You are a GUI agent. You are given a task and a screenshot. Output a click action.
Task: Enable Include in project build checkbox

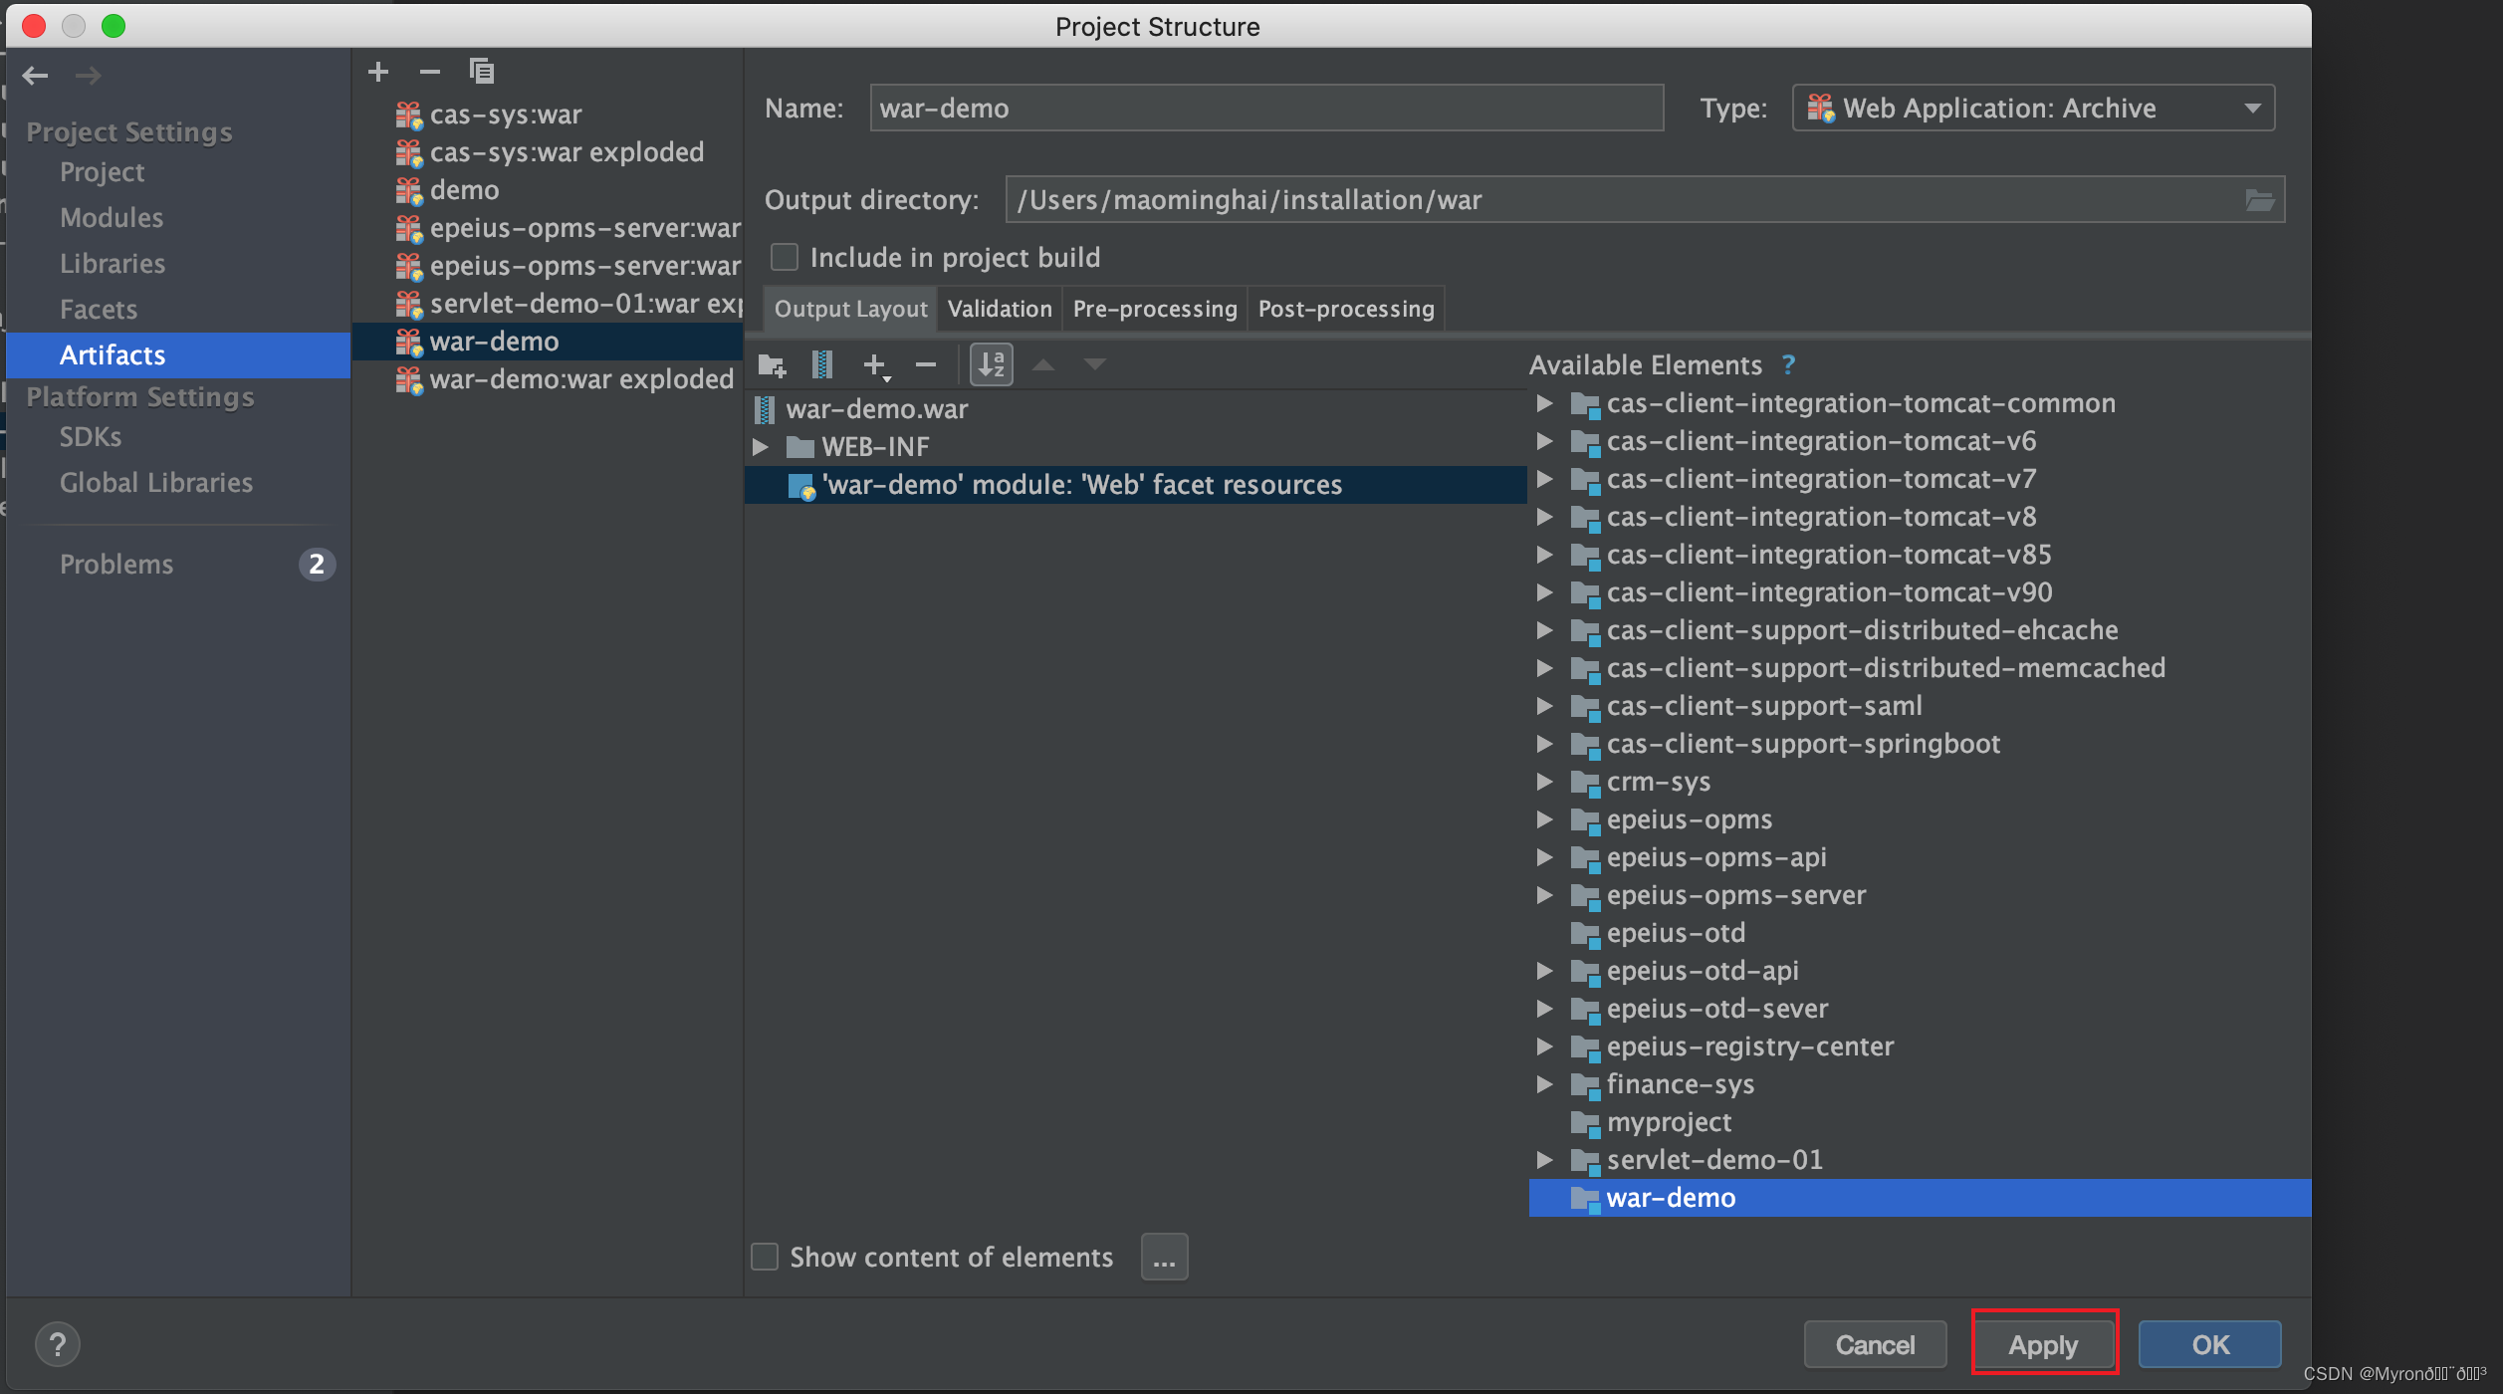785,258
